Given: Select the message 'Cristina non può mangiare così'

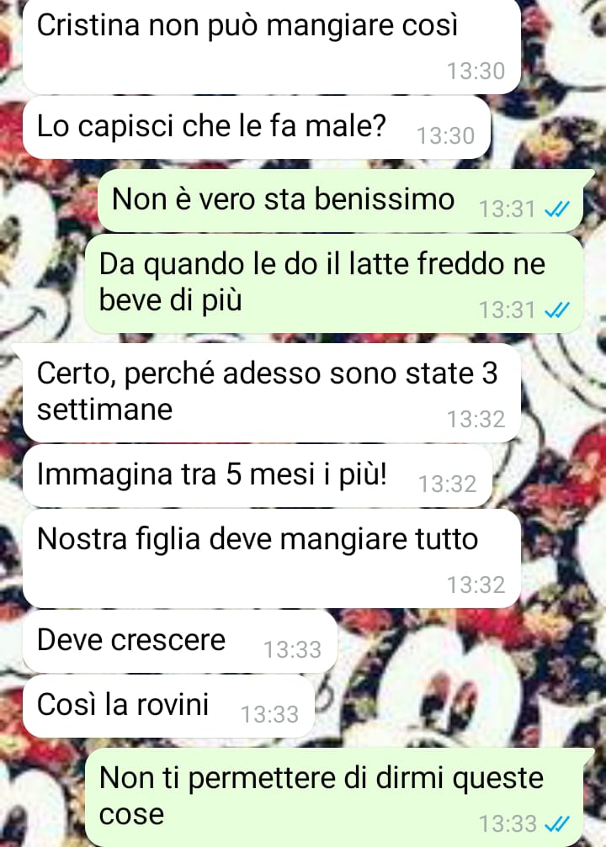Looking at the screenshot, I should coord(271,45).
